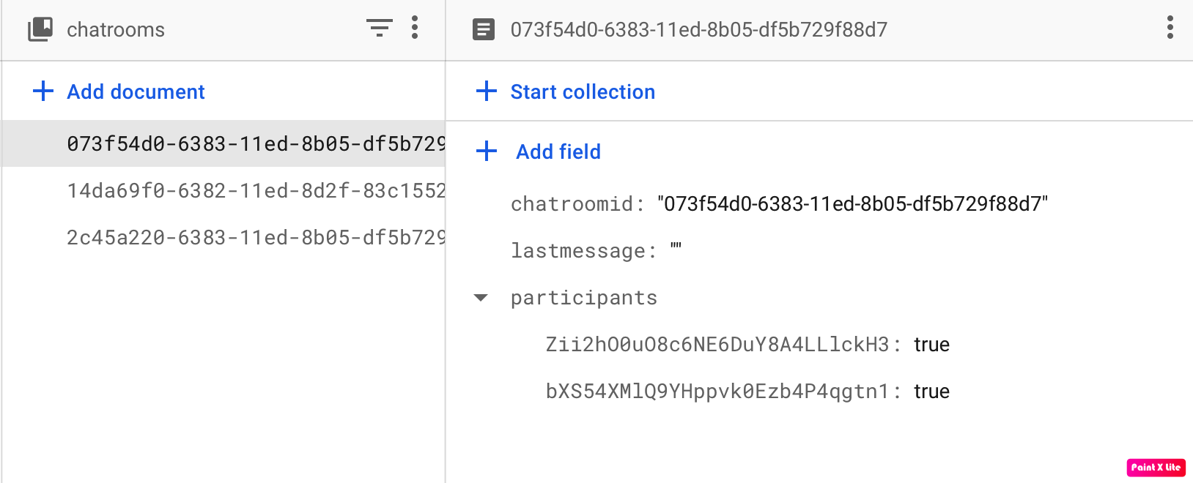Viewport: 1193px width, 483px height.
Task: Click the participants field name
Action: [584, 298]
